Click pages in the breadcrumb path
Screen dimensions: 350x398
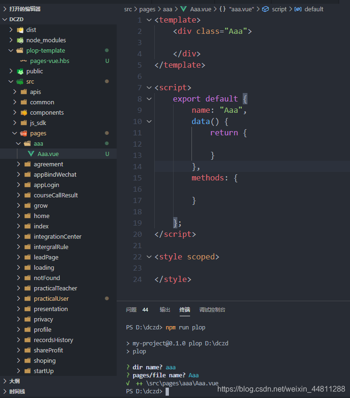147,9
